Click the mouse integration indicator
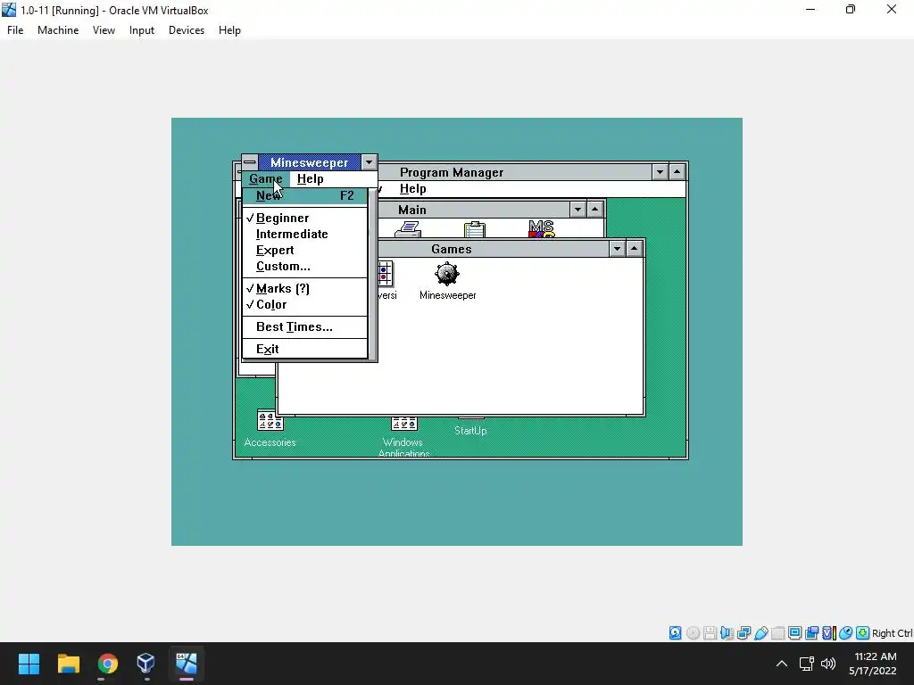This screenshot has height=685, width=914. 846,633
